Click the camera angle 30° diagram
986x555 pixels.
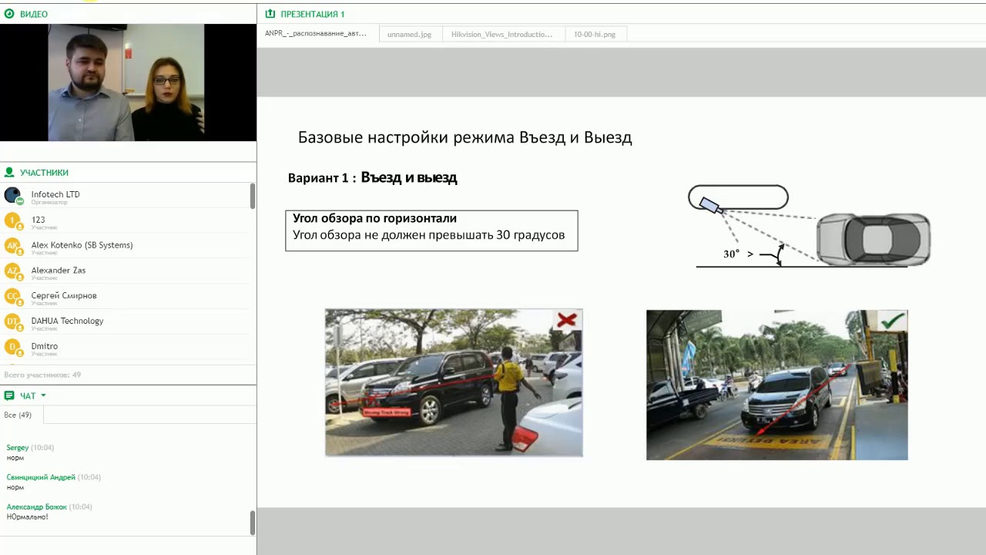tap(809, 227)
